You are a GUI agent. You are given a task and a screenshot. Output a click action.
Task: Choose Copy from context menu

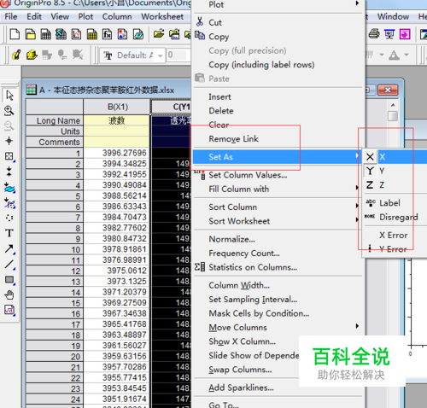click(219, 37)
